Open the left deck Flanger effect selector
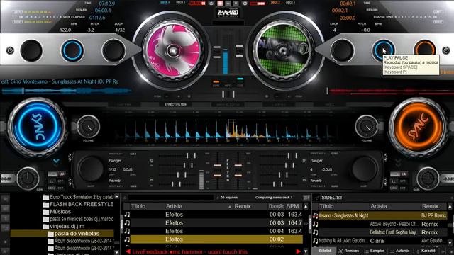Screen dimensions: 454x255 pyautogui.click(x=115, y=161)
